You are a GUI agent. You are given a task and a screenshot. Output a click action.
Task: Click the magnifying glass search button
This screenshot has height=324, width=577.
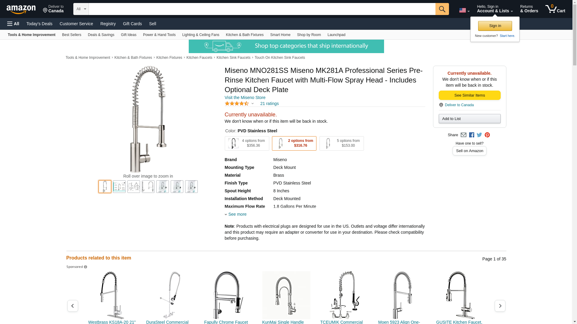pyautogui.click(x=442, y=9)
